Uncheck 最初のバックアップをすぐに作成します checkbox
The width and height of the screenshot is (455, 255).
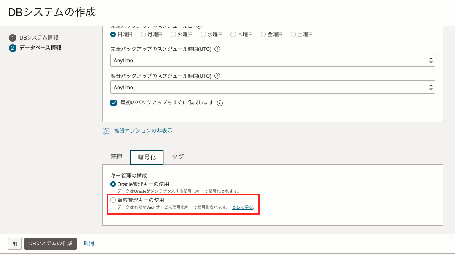[114, 103]
